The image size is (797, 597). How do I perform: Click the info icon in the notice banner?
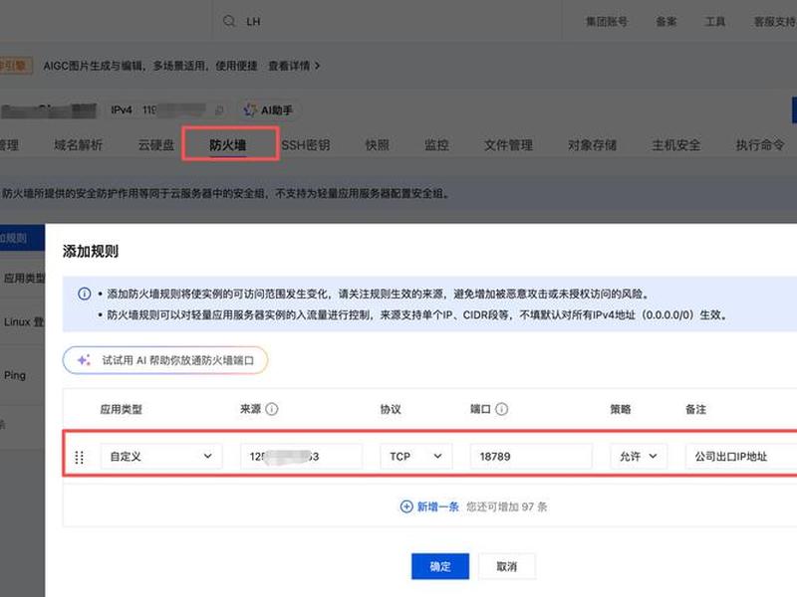click(x=85, y=294)
